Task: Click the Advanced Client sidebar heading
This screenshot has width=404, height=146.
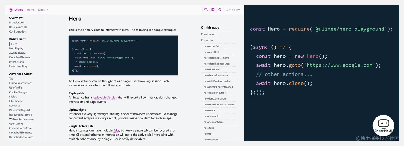Action: point(21,74)
